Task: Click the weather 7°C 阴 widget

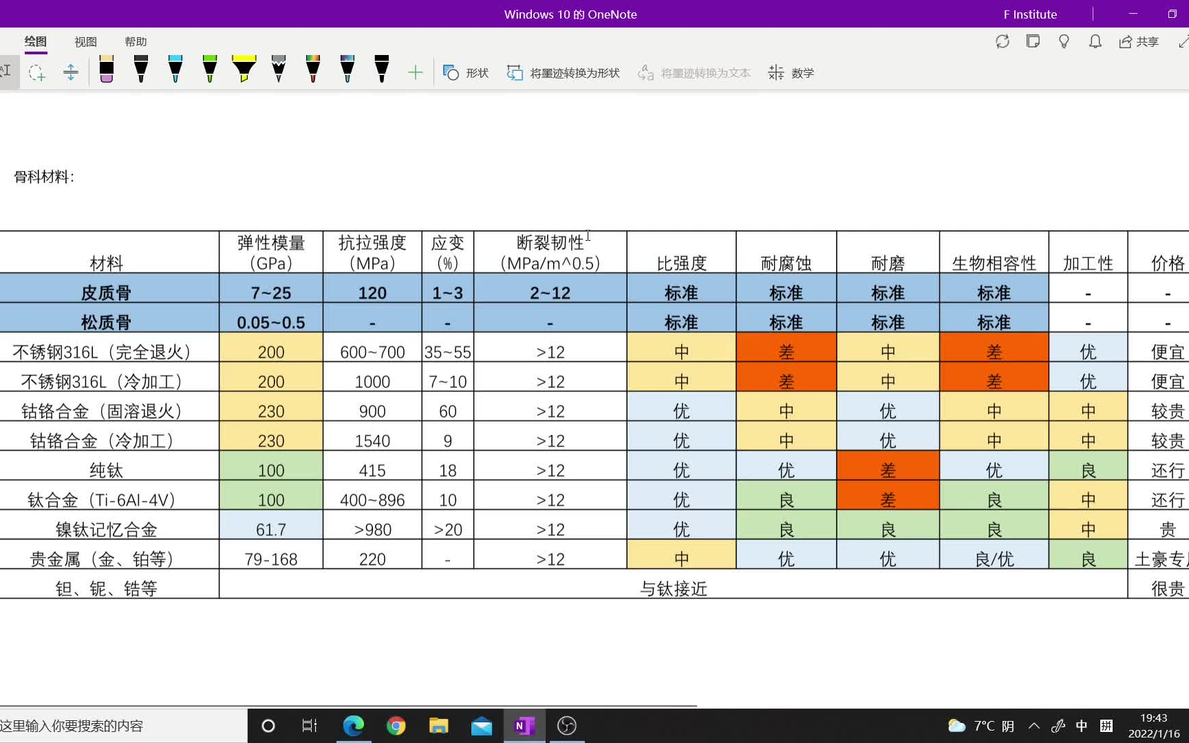Action: (981, 726)
